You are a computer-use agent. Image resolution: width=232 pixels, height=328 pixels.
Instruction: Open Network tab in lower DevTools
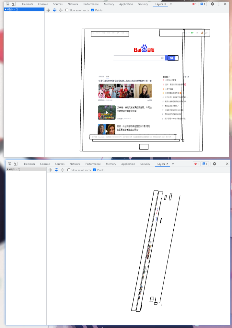pos(75,164)
